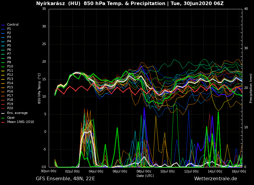Click the red line swatch beside Mean 1981-2010
The image size is (254, 185).
pos(3,122)
